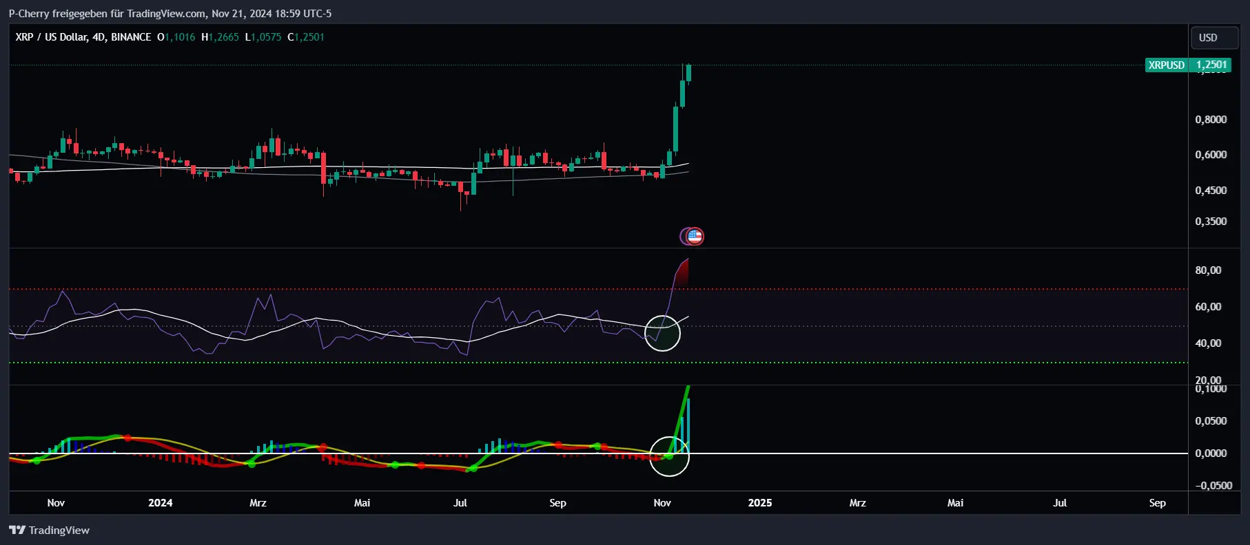Click the XRP / US Dollar symbol title
The height and width of the screenshot is (545, 1250).
[x=83, y=37]
